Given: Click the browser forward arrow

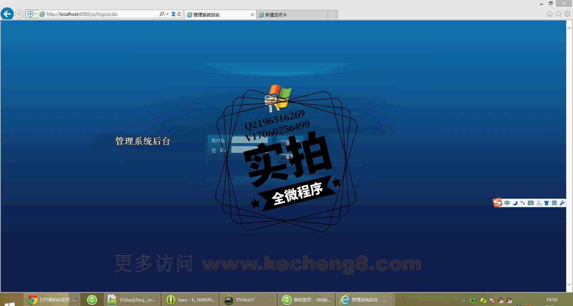Looking at the screenshot, I should coord(20,14).
